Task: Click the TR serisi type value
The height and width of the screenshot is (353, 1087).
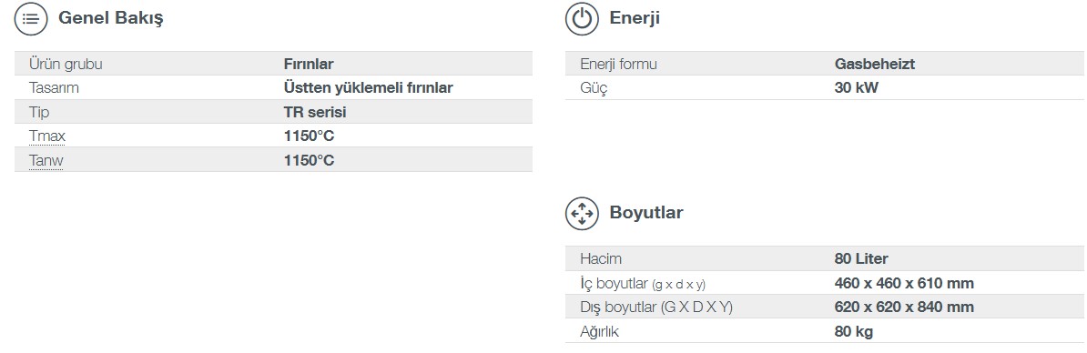Action: click(x=315, y=112)
